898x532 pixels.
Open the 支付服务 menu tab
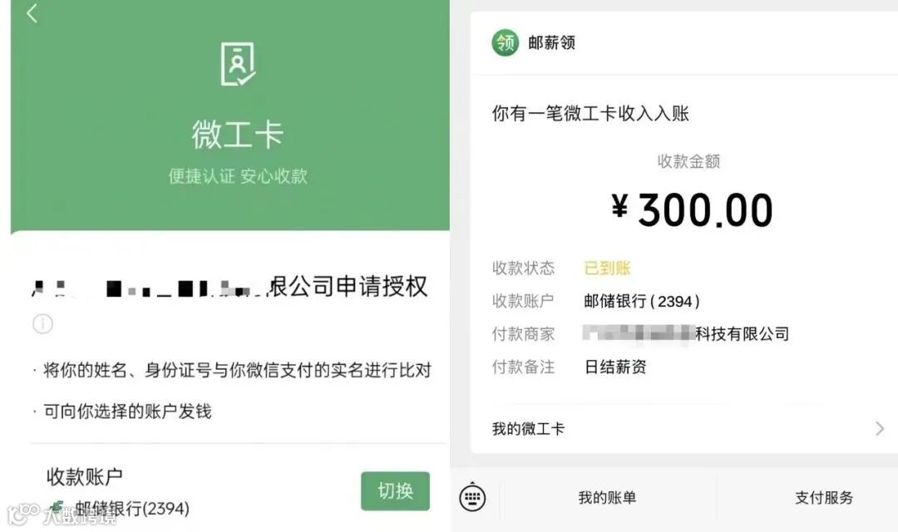pos(823,497)
